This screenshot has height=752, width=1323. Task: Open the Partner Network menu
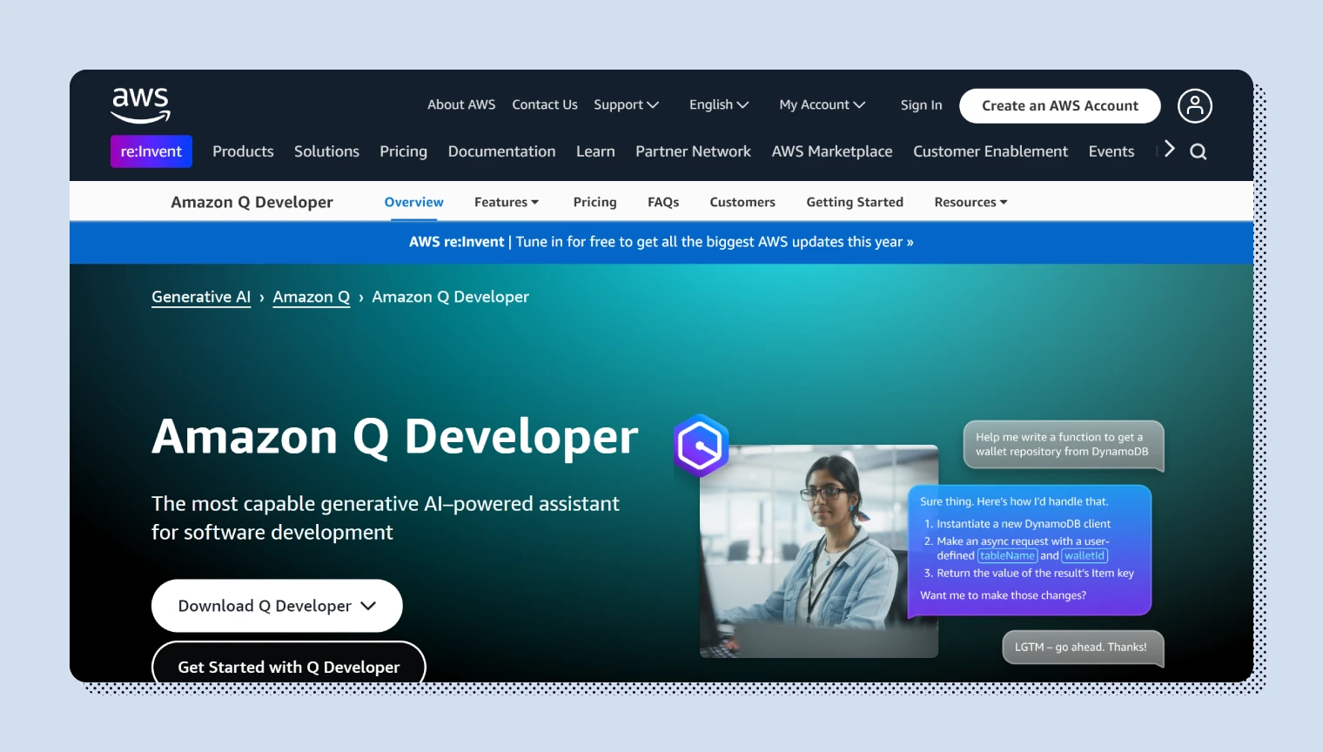693,151
